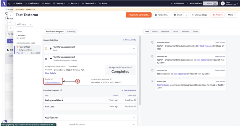Click the New Activity link
This screenshot has height=126, width=240.
[129, 40]
